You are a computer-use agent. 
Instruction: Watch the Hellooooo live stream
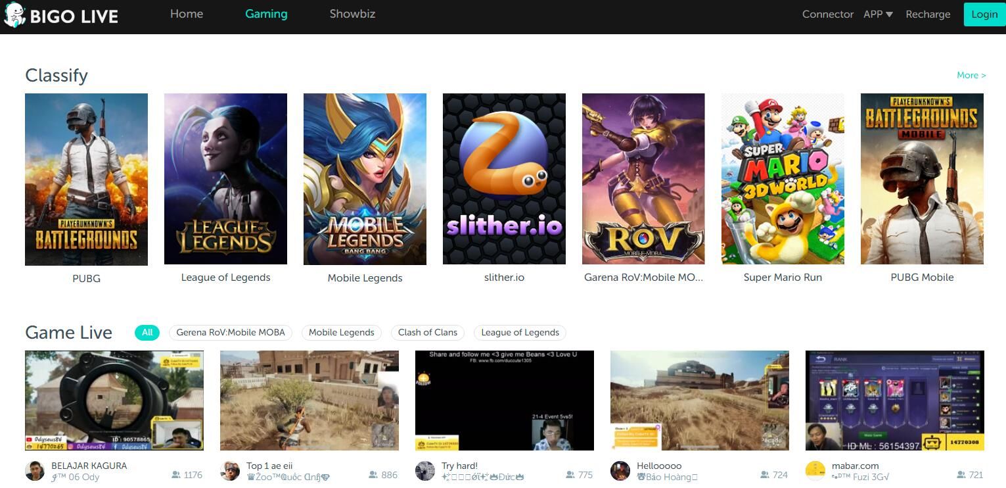coord(700,401)
